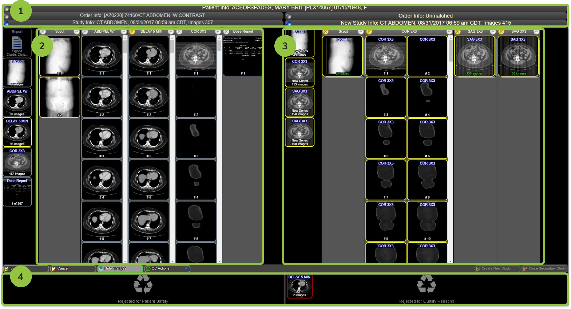Select new study COR 3X3 image #10
571x309 pixels.
click(427, 221)
